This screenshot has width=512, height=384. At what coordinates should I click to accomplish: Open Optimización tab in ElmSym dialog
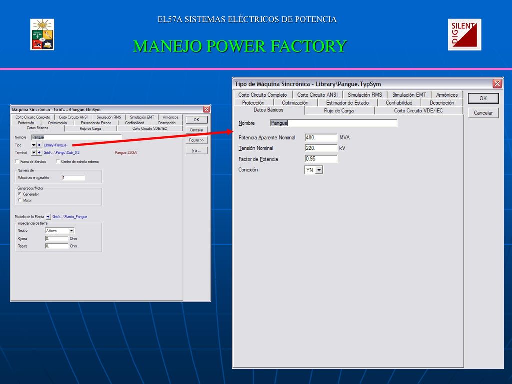point(58,123)
